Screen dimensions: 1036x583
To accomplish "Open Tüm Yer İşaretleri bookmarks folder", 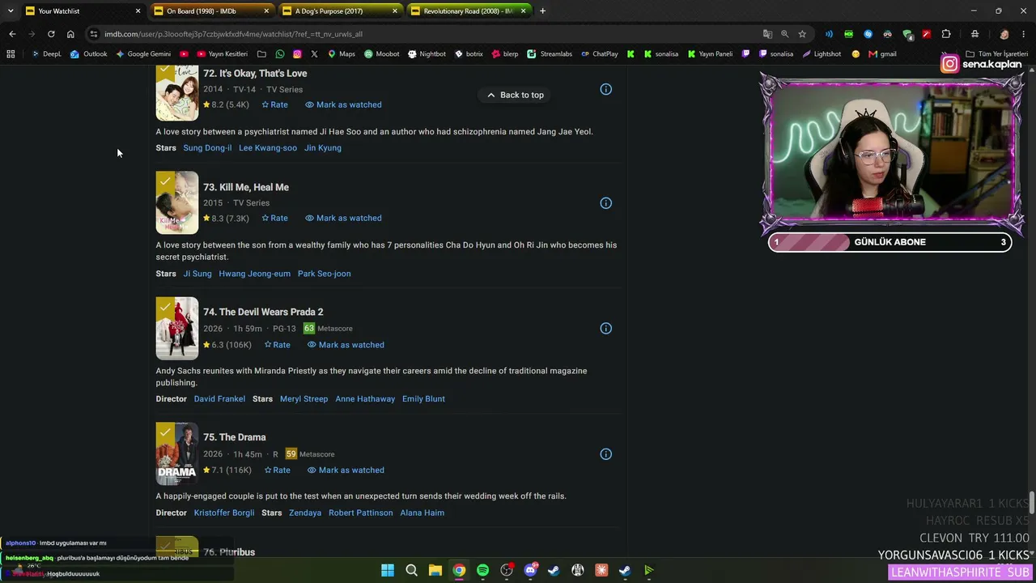I will point(996,54).
